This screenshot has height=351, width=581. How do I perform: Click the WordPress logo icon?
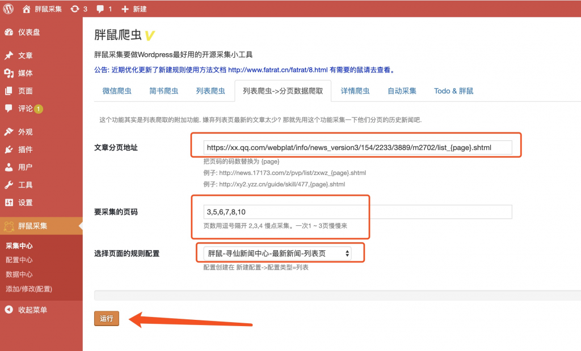click(8, 9)
